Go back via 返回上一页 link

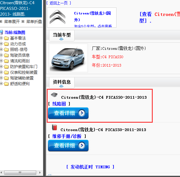tap(59, 3)
